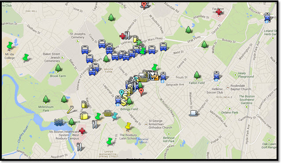Click 'The Roxbury Latin School' label
The width and height of the screenshot is (281, 163).
pos(128,137)
